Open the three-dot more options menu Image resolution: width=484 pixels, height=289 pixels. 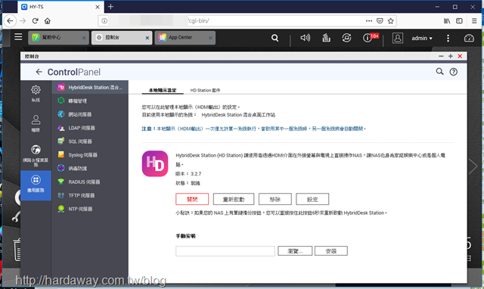coord(448,38)
